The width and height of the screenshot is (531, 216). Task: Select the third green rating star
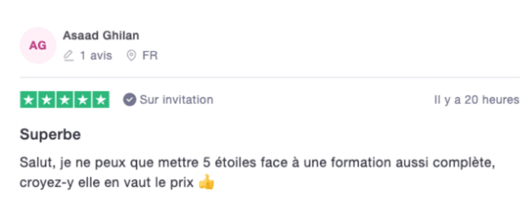(65, 100)
